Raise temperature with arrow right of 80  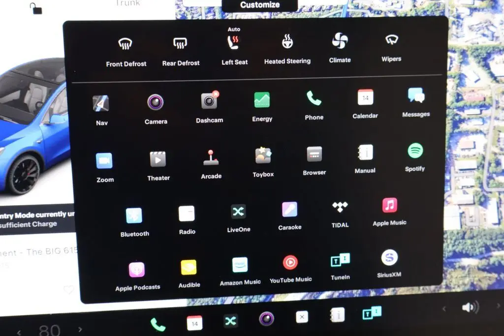point(80,329)
